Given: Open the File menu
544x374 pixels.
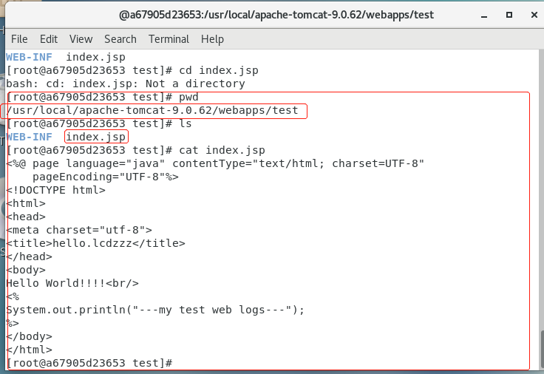Looking at the screenshot, I should [x=19, y=39].
